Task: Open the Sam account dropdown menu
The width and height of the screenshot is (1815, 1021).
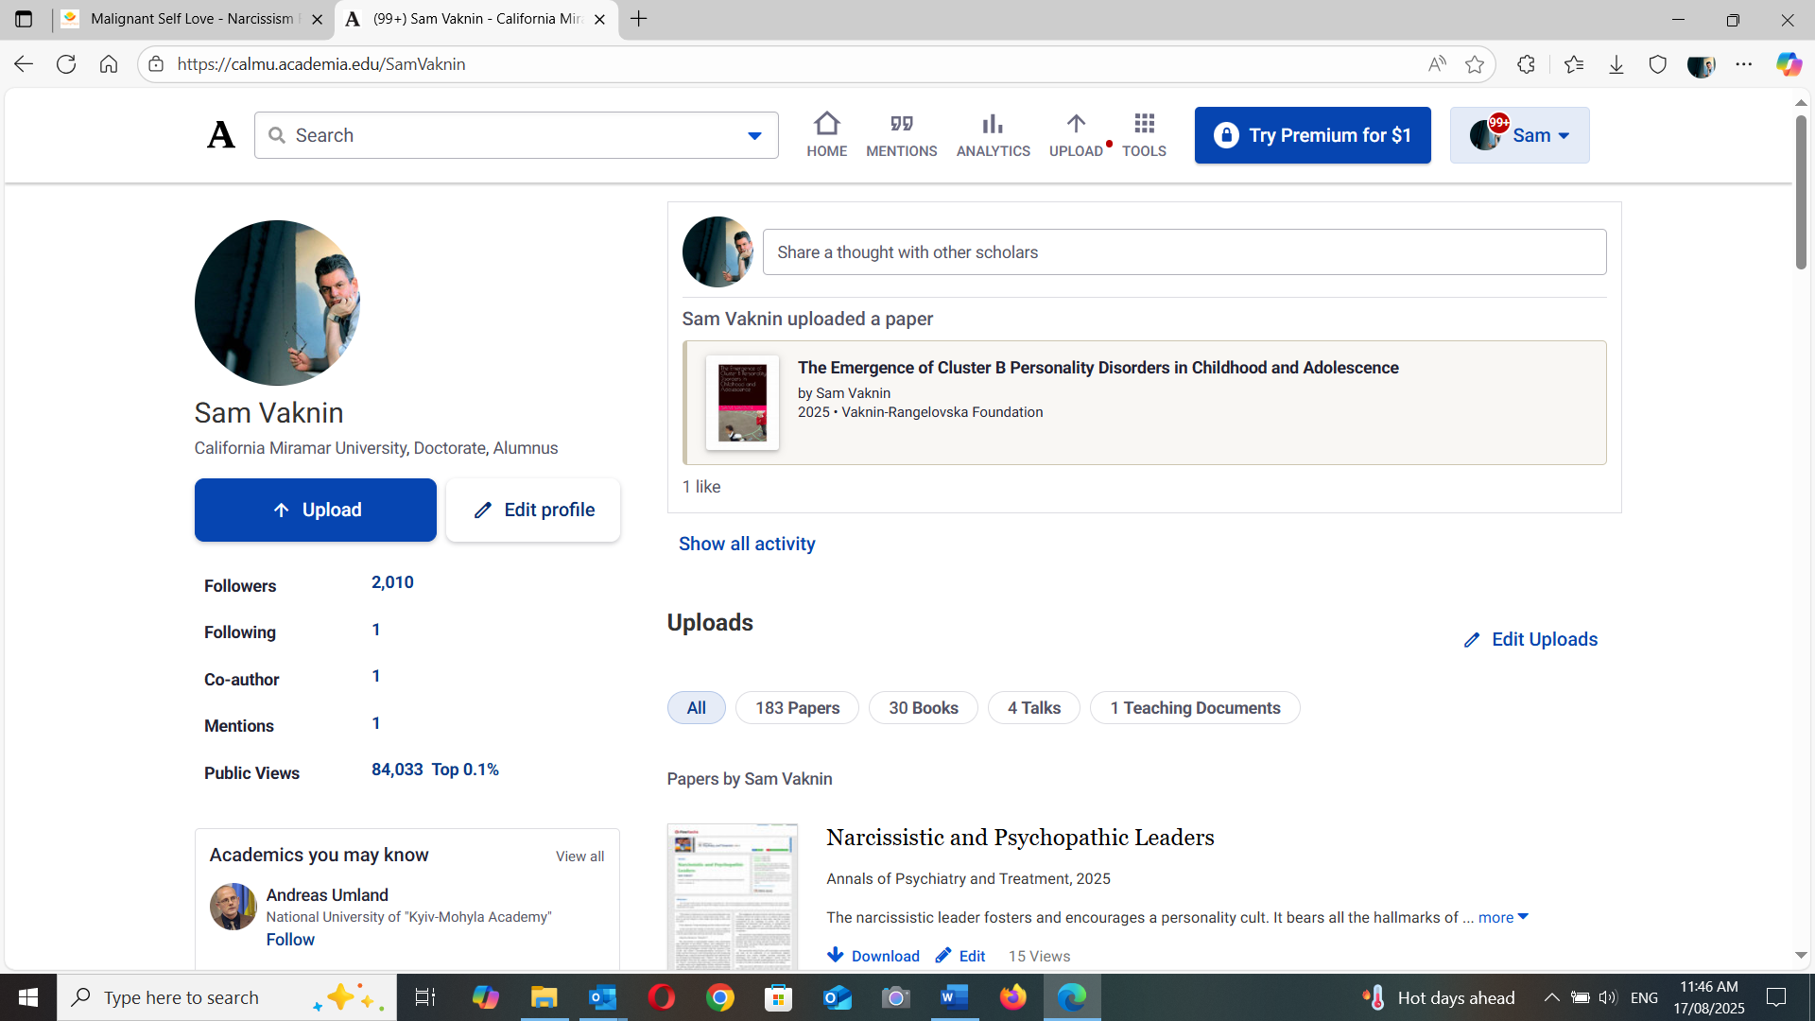Action: pyautogui.click(x=1519, y=135)
